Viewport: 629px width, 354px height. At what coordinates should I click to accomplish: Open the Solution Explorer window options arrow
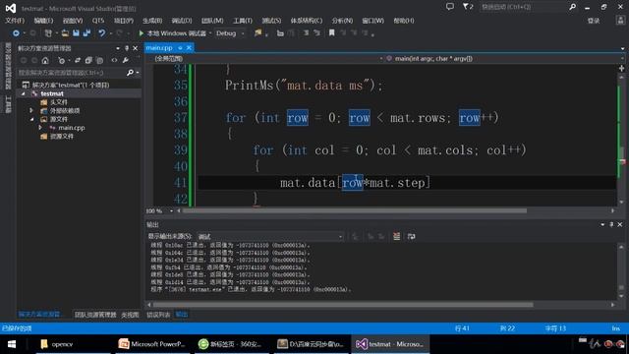[118, 48]
